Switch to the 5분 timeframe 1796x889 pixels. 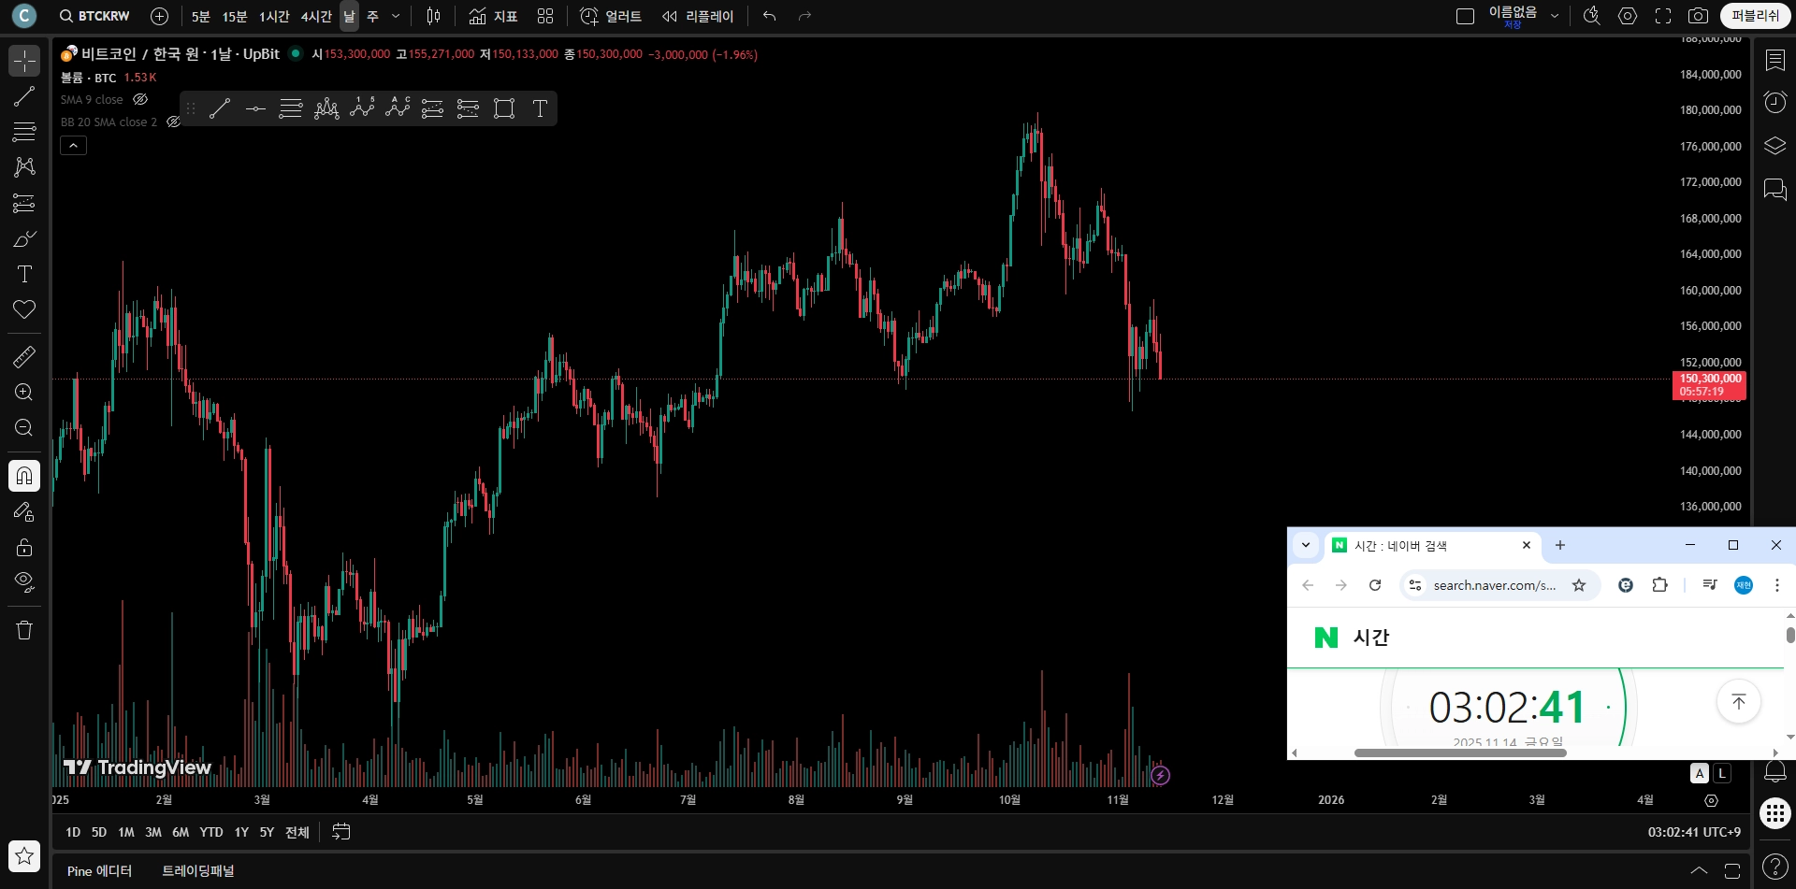(x=201, y=16)
